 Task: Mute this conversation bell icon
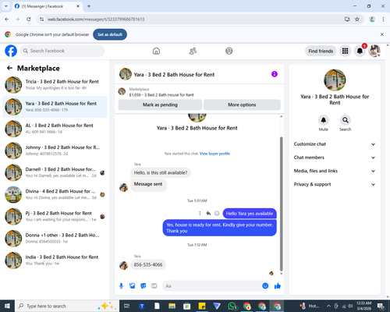[324, 120]
